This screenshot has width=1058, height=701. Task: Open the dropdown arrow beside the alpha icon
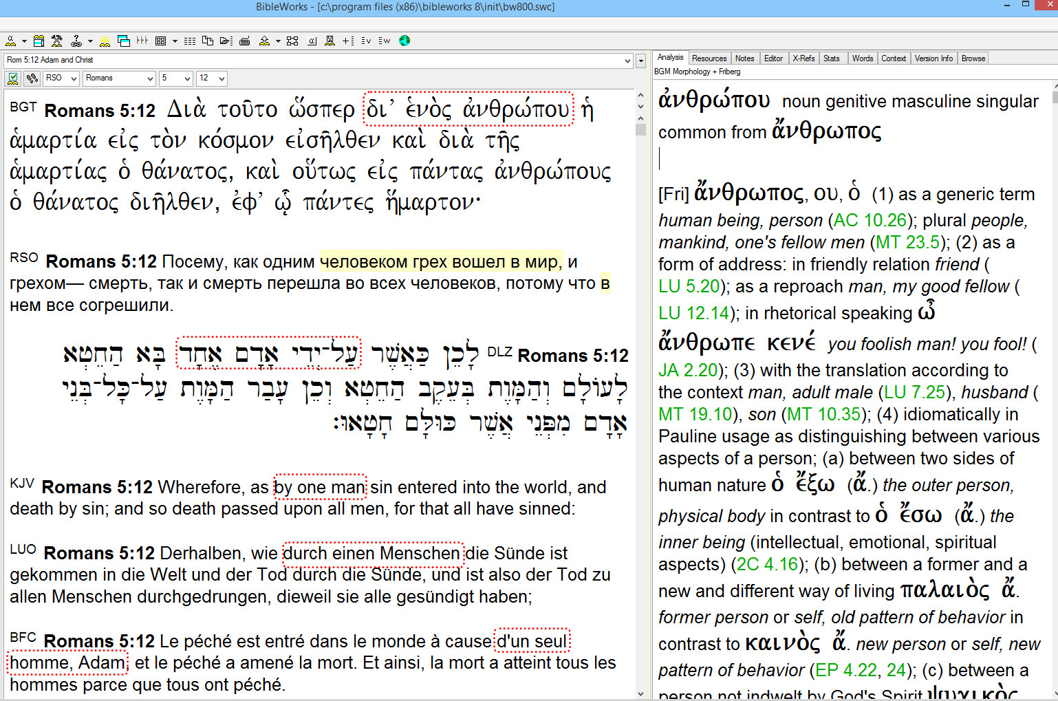tap(24, 41)
